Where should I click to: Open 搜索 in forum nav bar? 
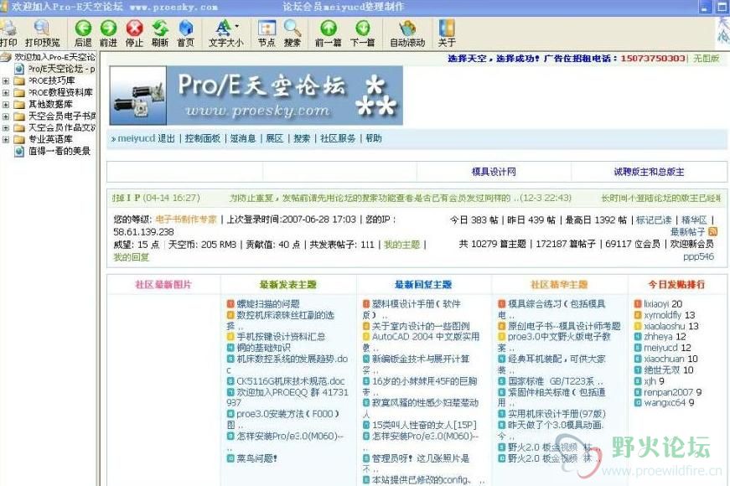[x=302, y=138]
